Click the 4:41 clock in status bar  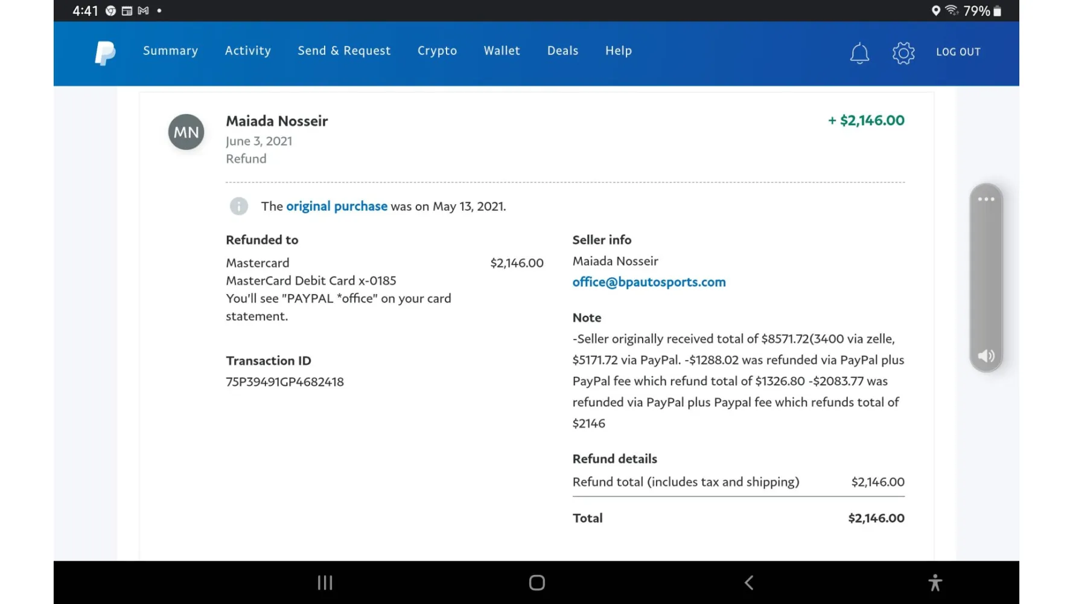click(x=85, y=11)
